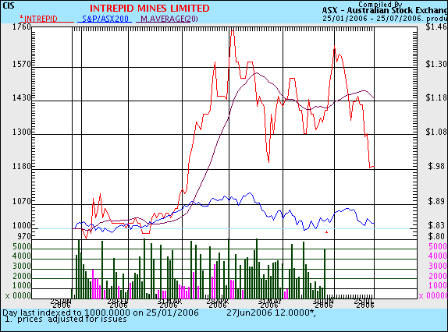This screenshot has width=448, height=332.
Task: Click the magenta 5000 volume axis label
Action: pos(438,247)
